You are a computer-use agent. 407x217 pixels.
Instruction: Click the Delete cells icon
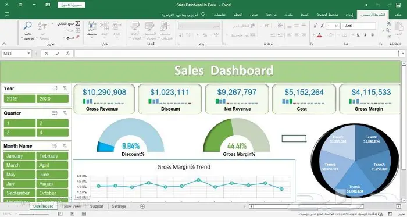click(x=104, y=26)
